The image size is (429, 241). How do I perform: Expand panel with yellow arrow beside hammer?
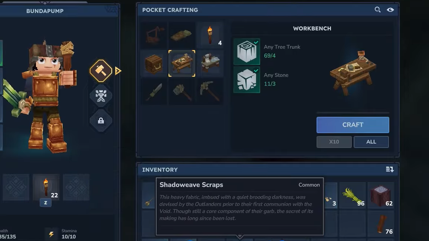pos(118,71)
